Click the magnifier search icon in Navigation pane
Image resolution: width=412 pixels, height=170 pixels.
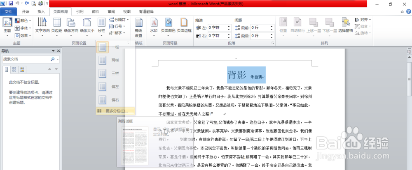(x=53, y=59)
